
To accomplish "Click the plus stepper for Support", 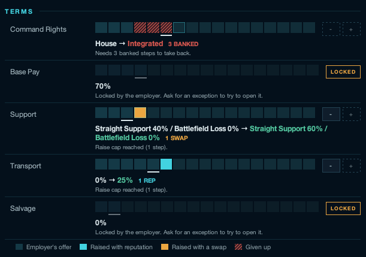I will click(x=351, y=114).
